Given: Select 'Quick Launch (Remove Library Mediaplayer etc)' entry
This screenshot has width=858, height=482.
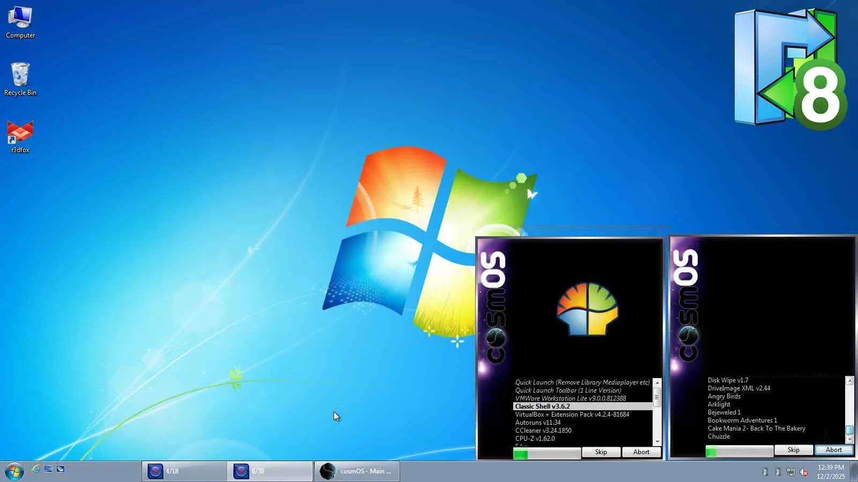Looking at the screenshot, I should [x=582, y=382].
